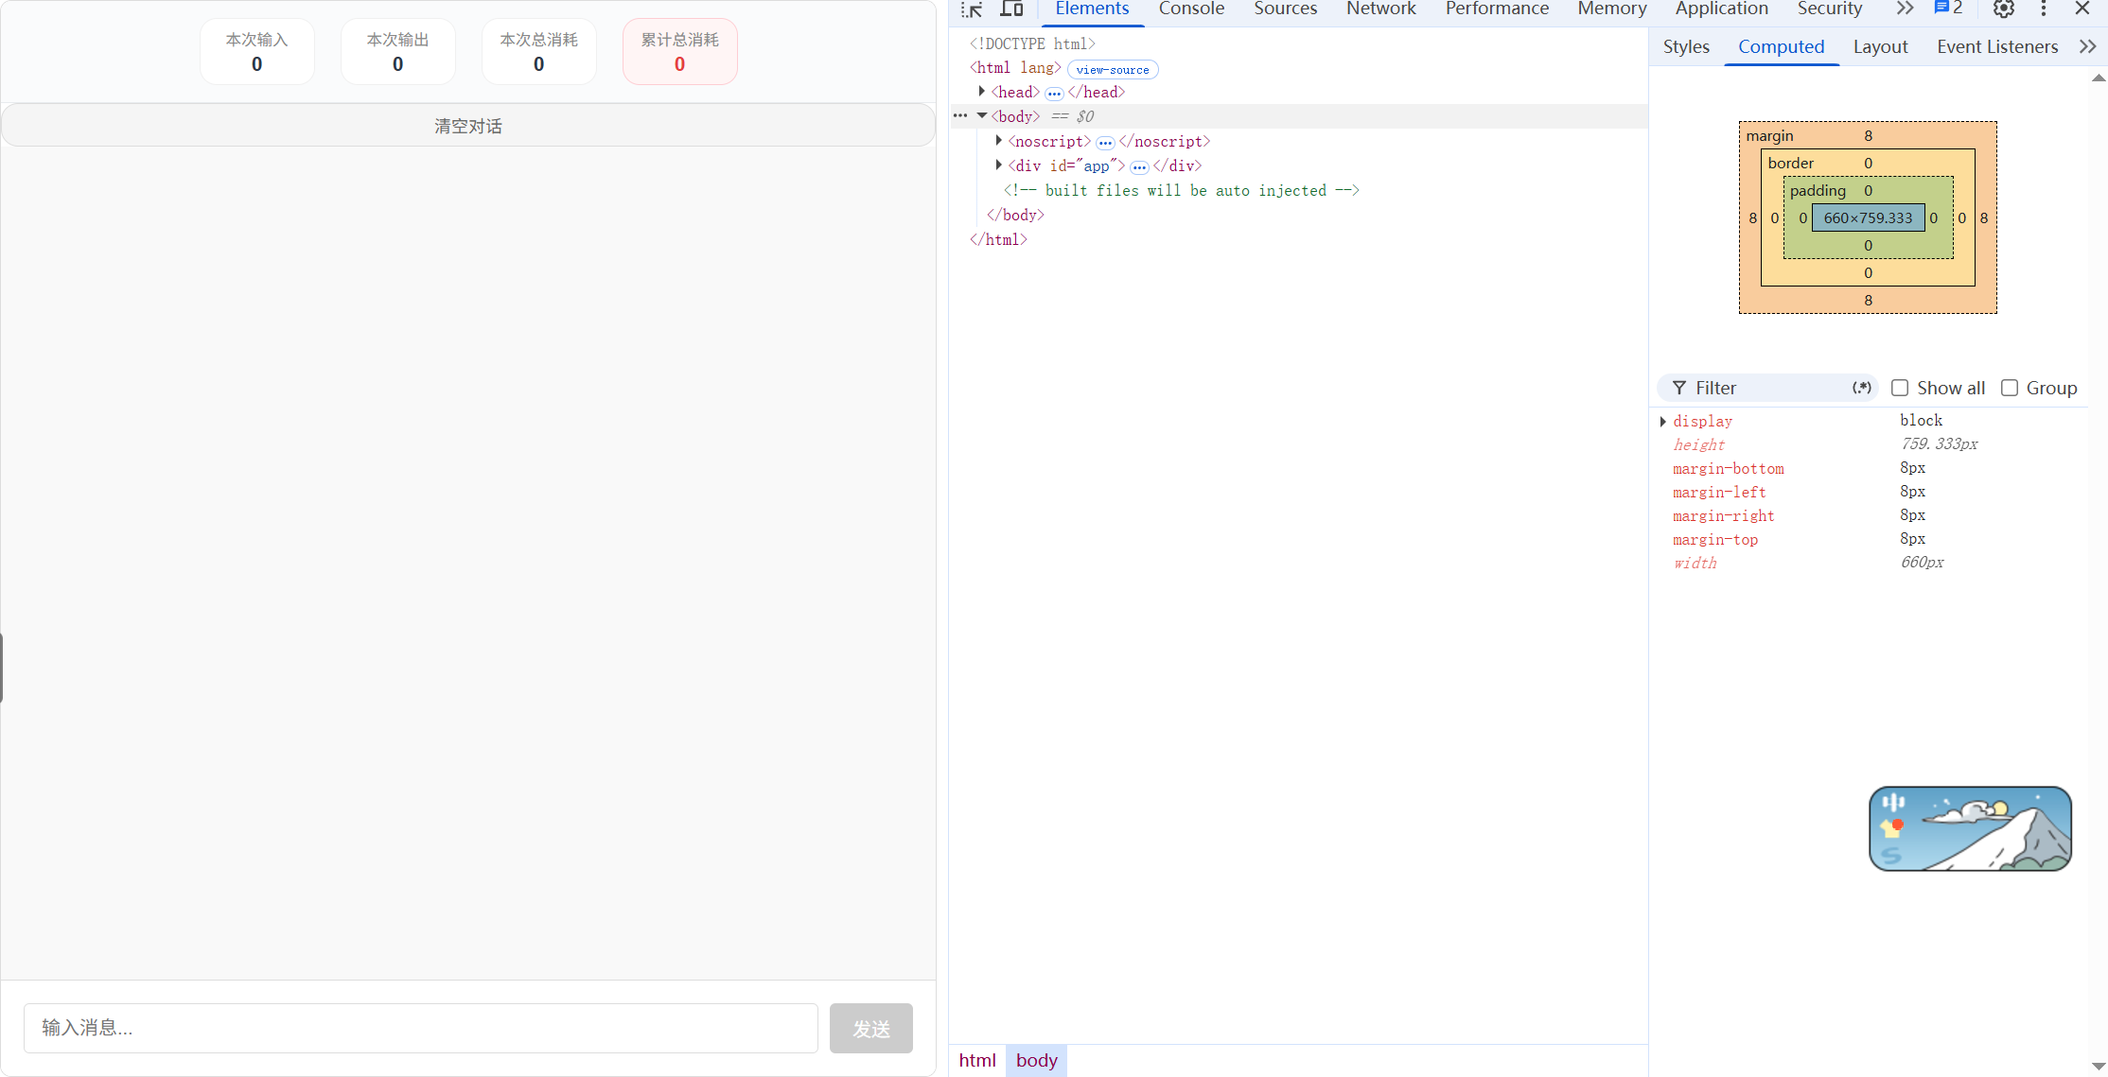Activate the inspect element picker icon
Screen dimensions: 2108x1077
[x=972, y=9]
